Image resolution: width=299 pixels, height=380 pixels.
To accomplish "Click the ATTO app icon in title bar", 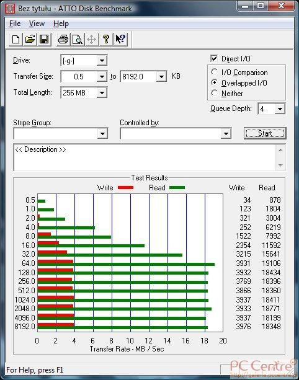I will pos(10,9).
